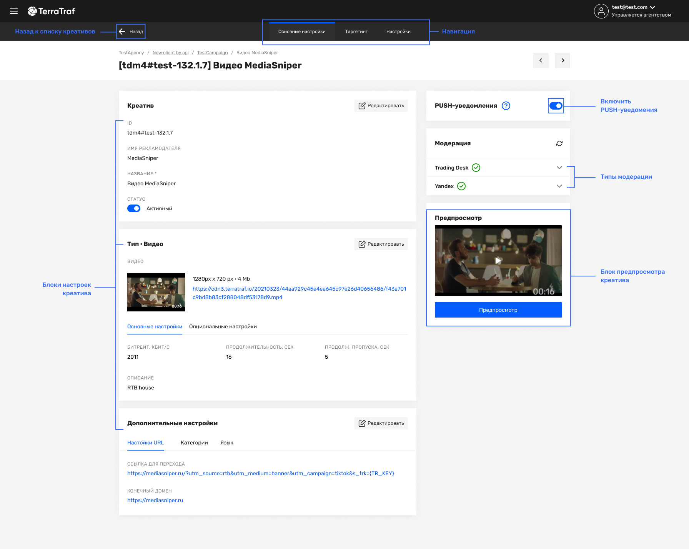Toggle the PUSH-уведомления switch
Screen dimensions: 689x549
[556, 106]
